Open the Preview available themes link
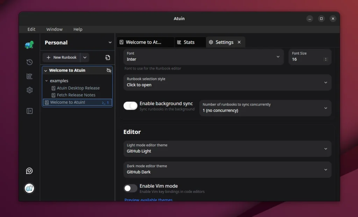The image size is (358, 217). click(148, 200)
